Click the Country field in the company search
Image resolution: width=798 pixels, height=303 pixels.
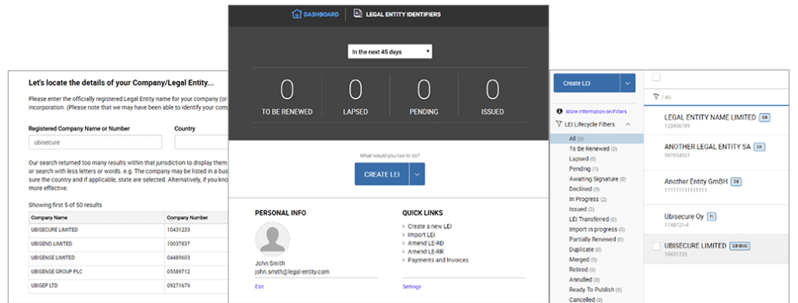point(201,143)
